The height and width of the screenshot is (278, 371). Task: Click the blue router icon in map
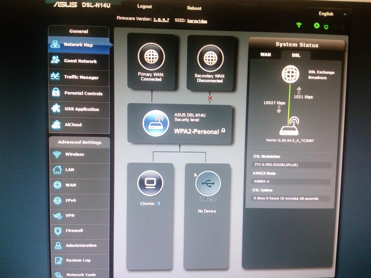click(156, 123)
